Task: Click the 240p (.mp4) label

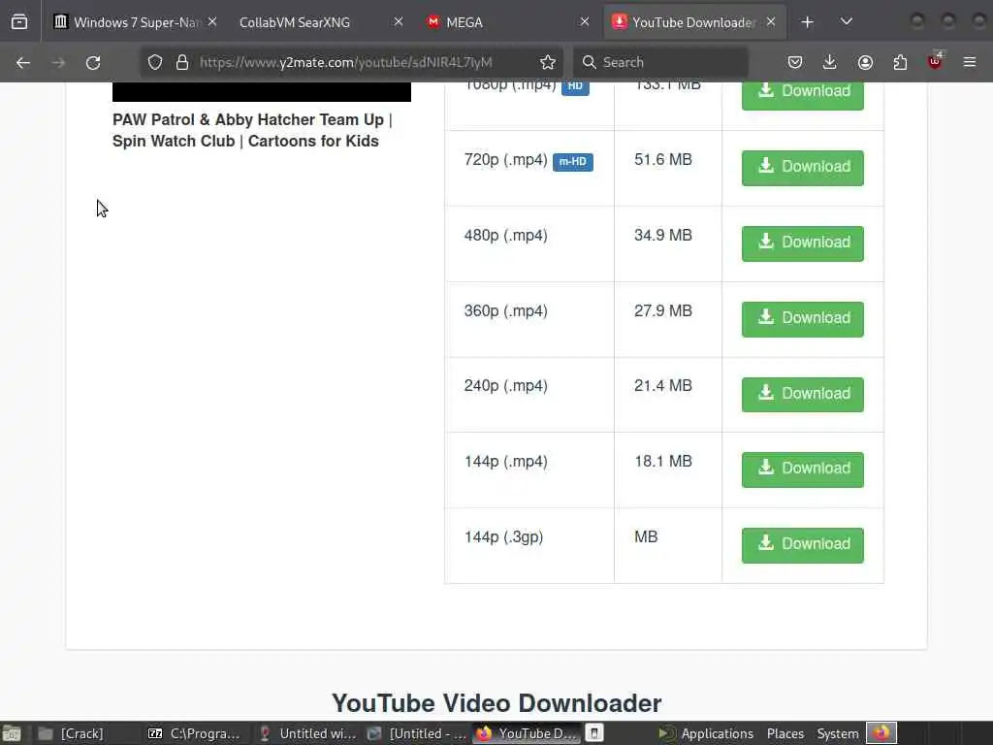Action: 505,386
